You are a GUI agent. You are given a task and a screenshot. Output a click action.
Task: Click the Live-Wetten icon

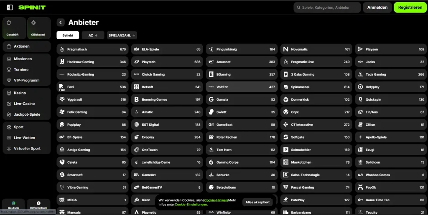point(9,138)
